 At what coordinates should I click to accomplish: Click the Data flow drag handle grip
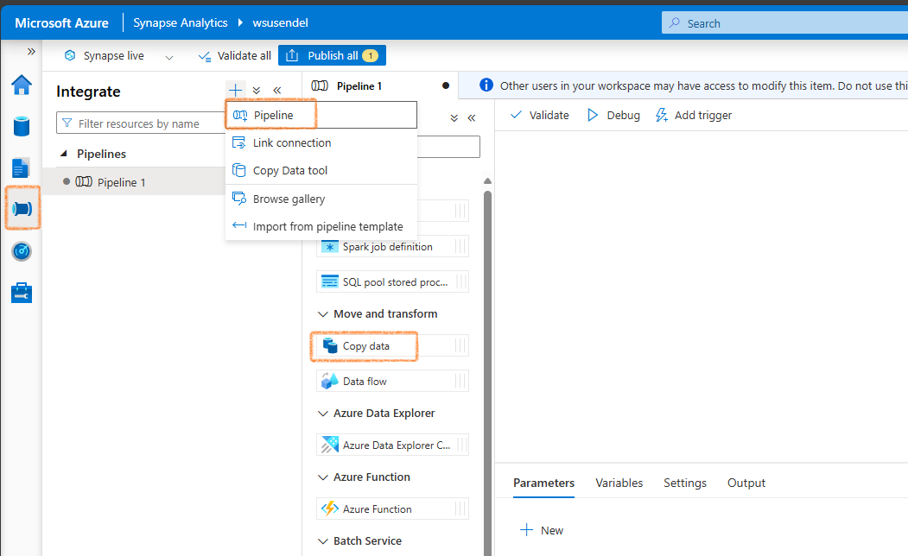(x=460, y=382)
